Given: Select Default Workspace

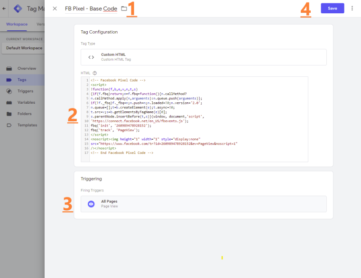Looking at the screenshot, I should tap(23, 48).
